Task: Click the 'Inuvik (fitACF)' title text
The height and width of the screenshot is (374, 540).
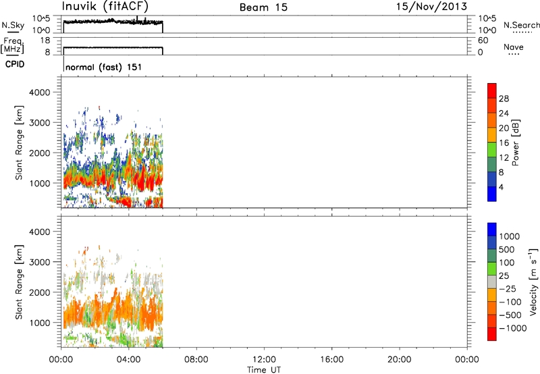Action: pos(105,6)
